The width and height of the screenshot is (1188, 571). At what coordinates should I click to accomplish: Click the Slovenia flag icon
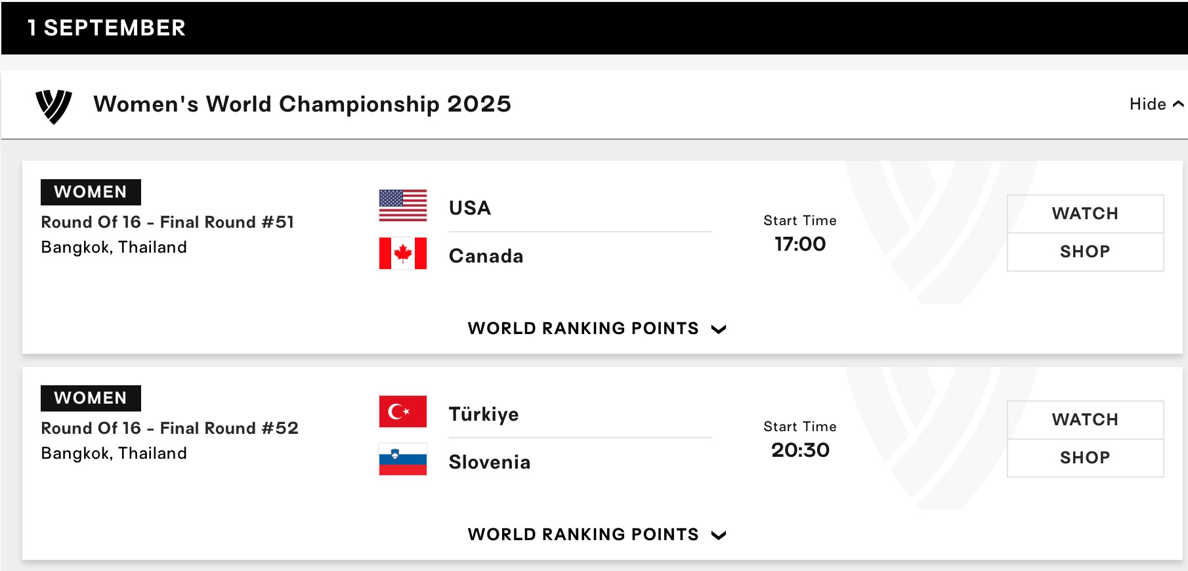403,459
